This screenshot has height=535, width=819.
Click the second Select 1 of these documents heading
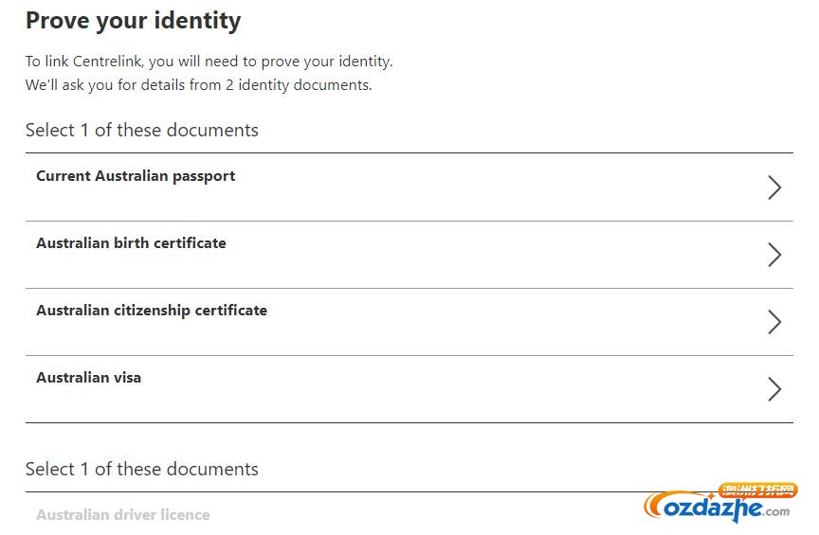tap(142, 469)
